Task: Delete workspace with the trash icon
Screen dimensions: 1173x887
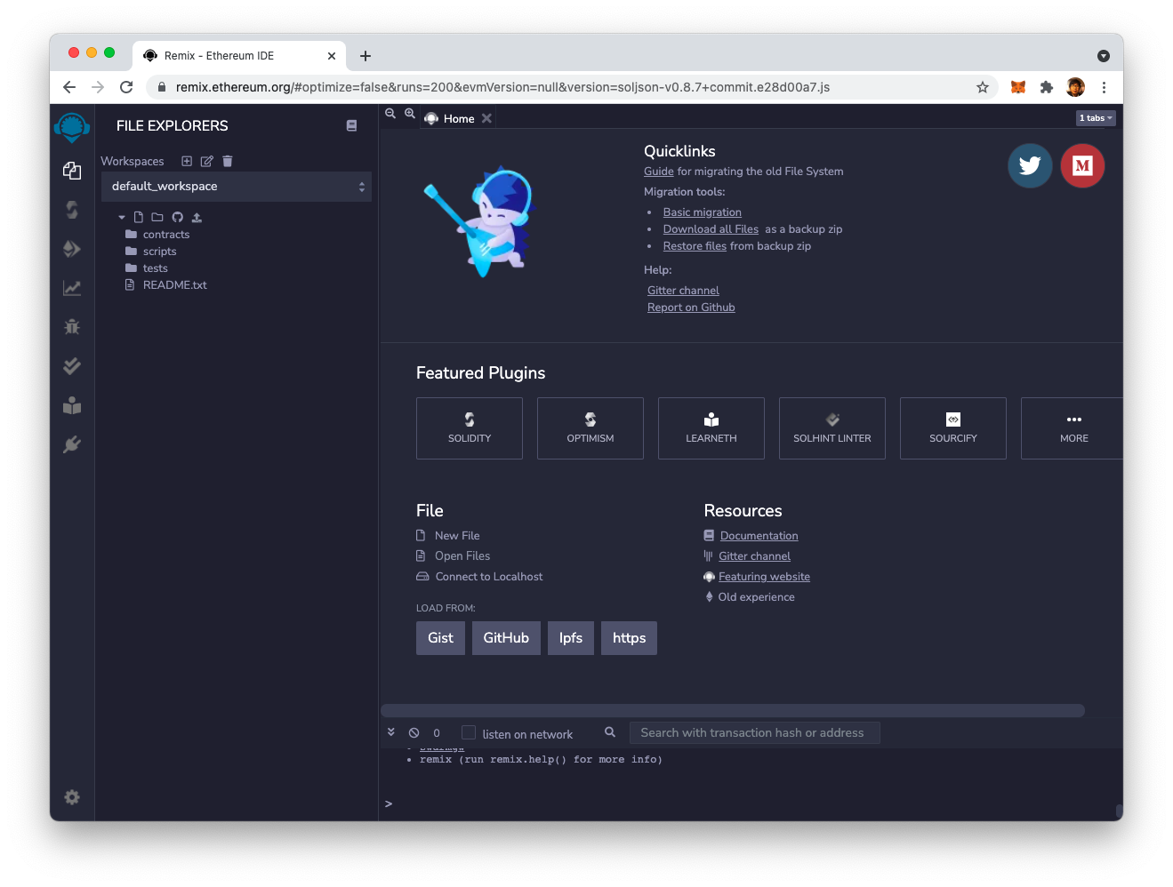Action: [x=228, y=161]
